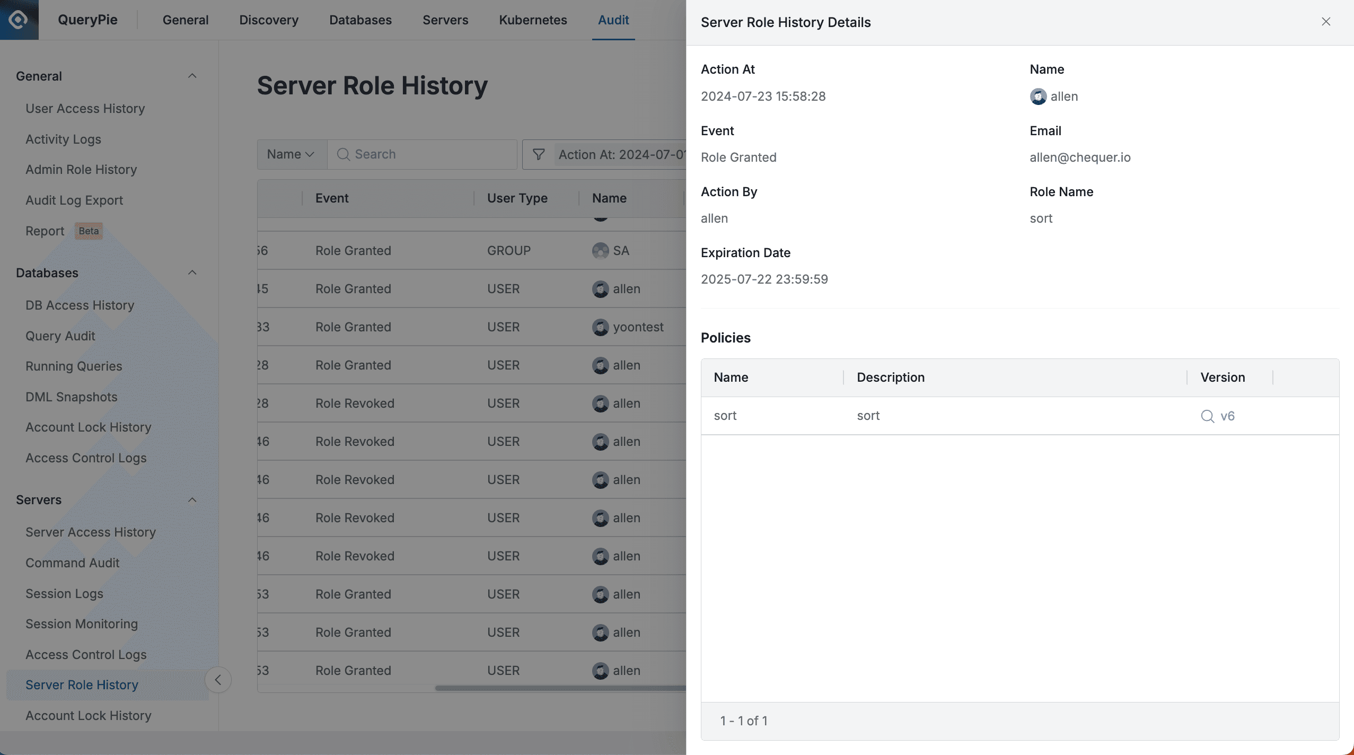Click allen's avatar in the details Name field
Screen dimensions: 1354x755
(x=1038, y=96)
